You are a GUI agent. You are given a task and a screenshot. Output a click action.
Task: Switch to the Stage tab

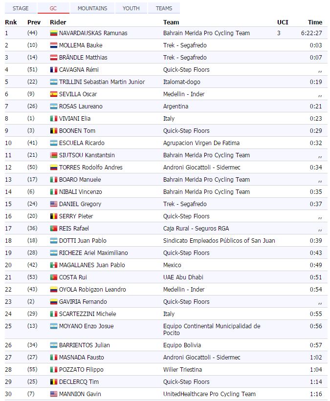click(21, 8)
